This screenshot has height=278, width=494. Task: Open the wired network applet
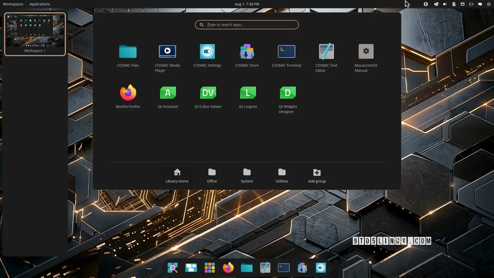click(463, 4)
